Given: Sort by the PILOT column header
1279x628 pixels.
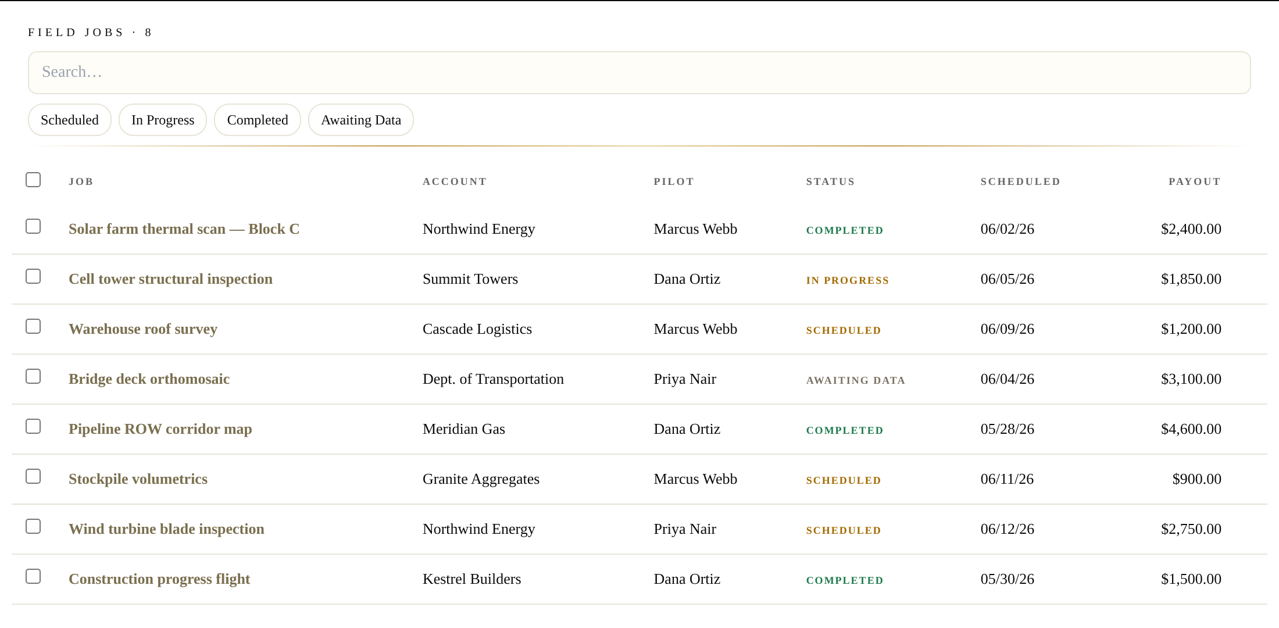Looking at the screenshot, I should pos(674,181).
